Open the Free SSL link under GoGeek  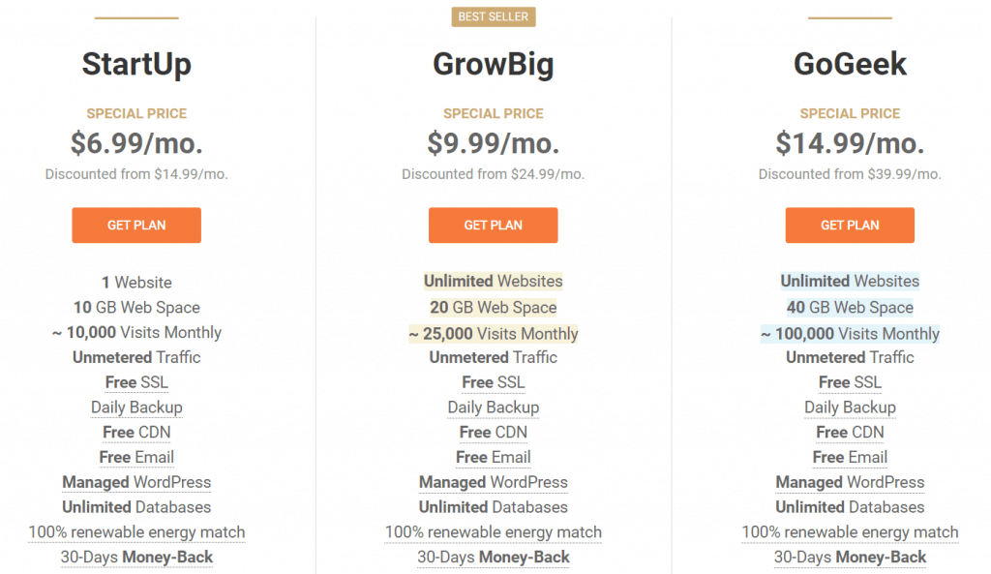point(849,382)
